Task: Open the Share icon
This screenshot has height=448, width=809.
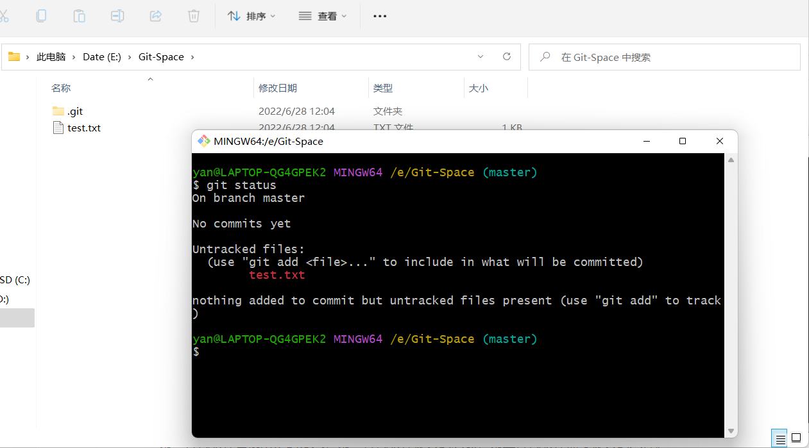Action: pos(155,16)
